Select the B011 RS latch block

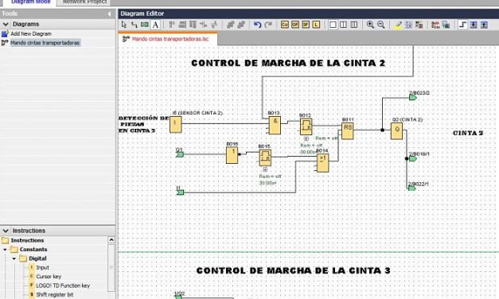pyautogui.click(x=348, y=130)
